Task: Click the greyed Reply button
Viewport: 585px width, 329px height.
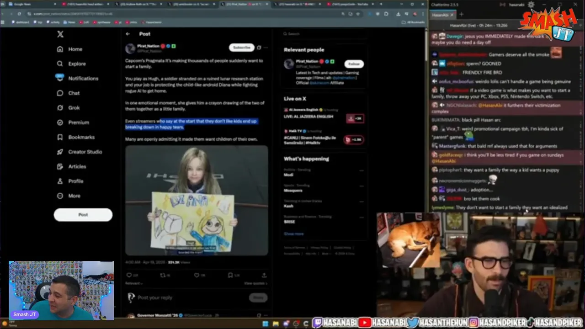Action: (x=258, y=297)
